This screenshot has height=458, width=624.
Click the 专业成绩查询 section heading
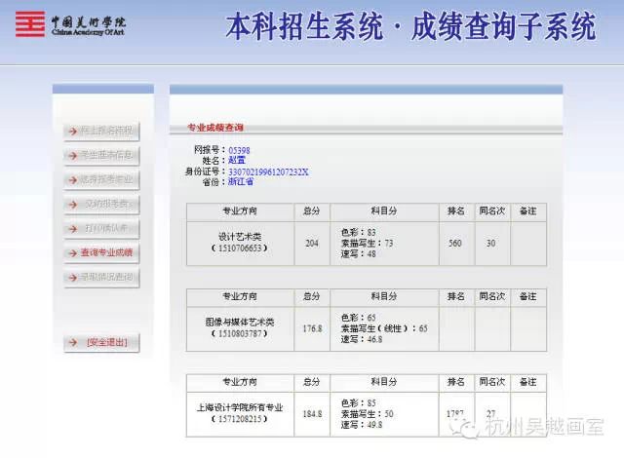215,128
